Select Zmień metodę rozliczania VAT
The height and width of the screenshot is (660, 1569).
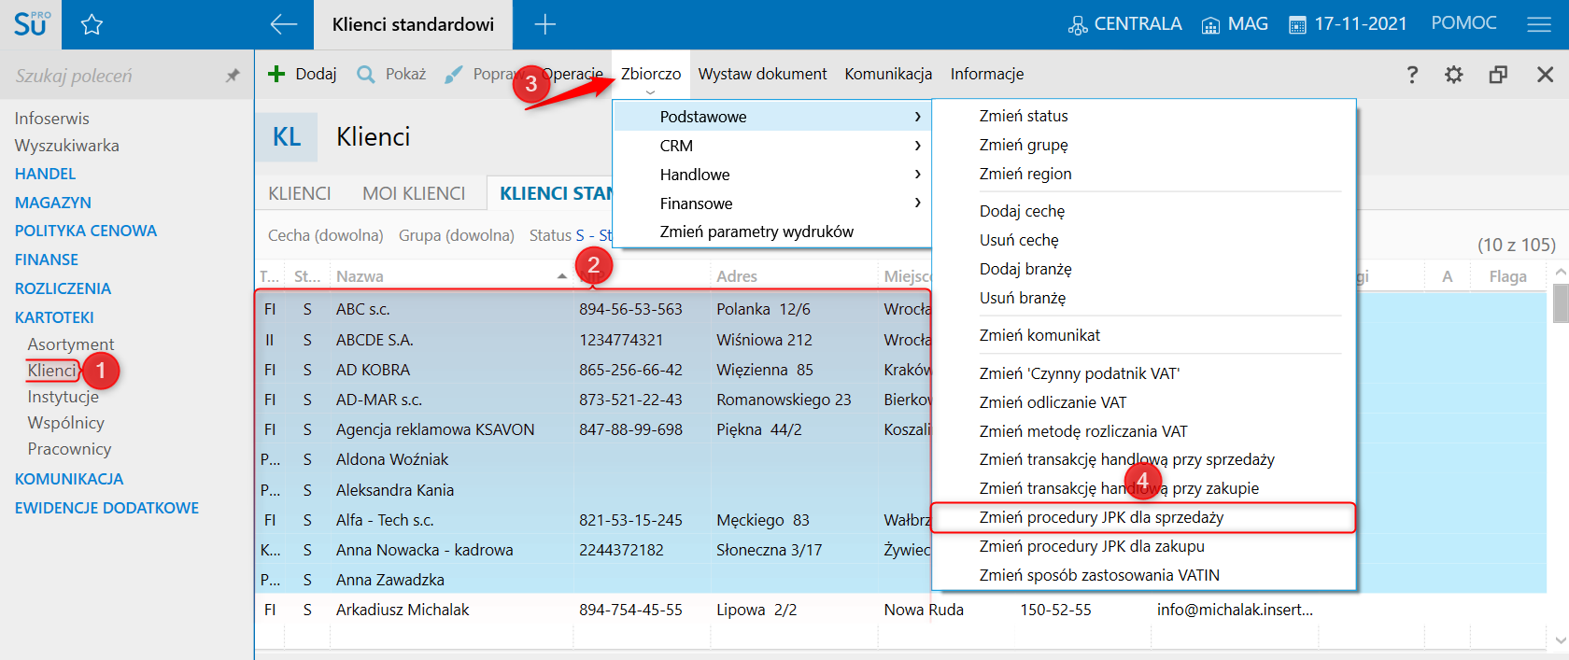coord(1083,431)
